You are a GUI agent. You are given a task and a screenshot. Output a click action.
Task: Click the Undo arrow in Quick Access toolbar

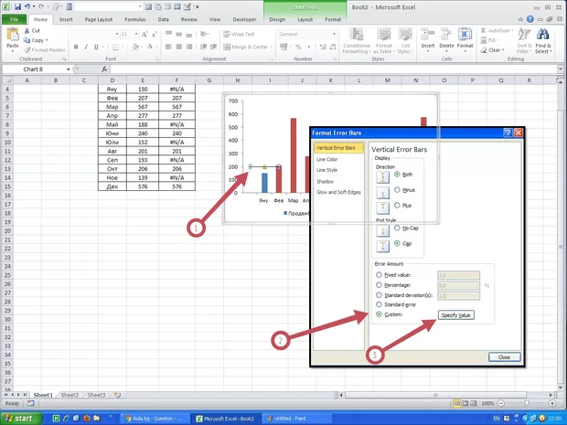pos(27,7)
